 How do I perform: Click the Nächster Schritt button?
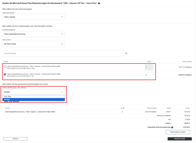coord(180,139)
